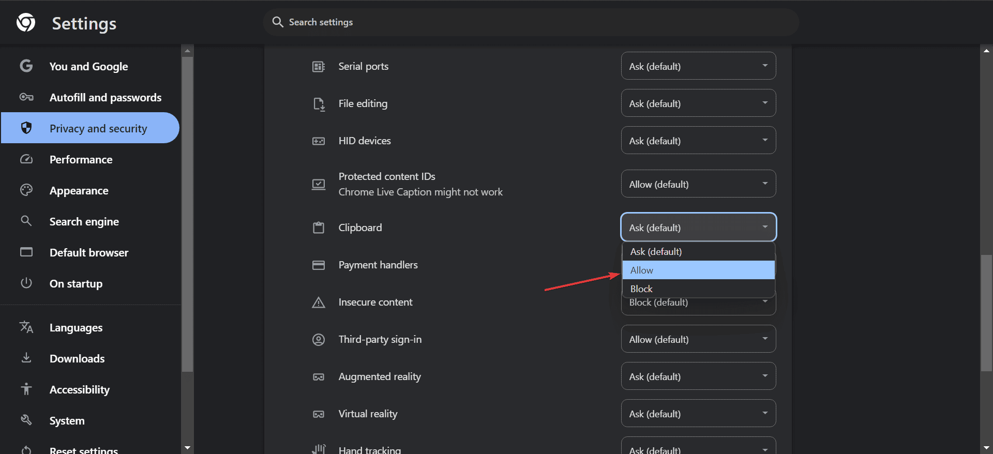This screenshot has height=454, width=993.
Task: Open the Third-party sign-in dropdown
Action: pyautogui.click(x=698, y=339)
